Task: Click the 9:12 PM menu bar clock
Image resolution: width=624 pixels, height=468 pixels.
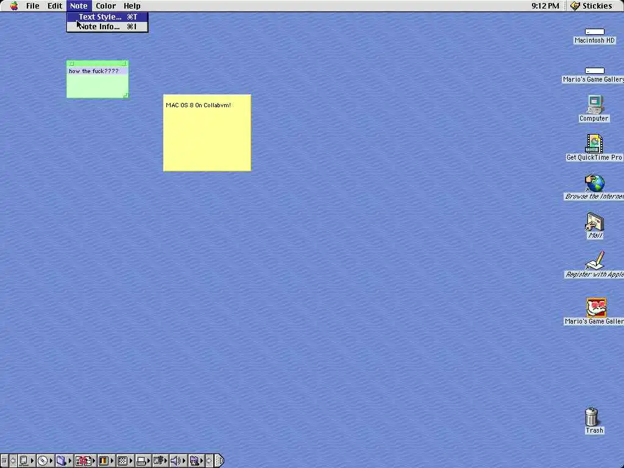Action: 545,5
